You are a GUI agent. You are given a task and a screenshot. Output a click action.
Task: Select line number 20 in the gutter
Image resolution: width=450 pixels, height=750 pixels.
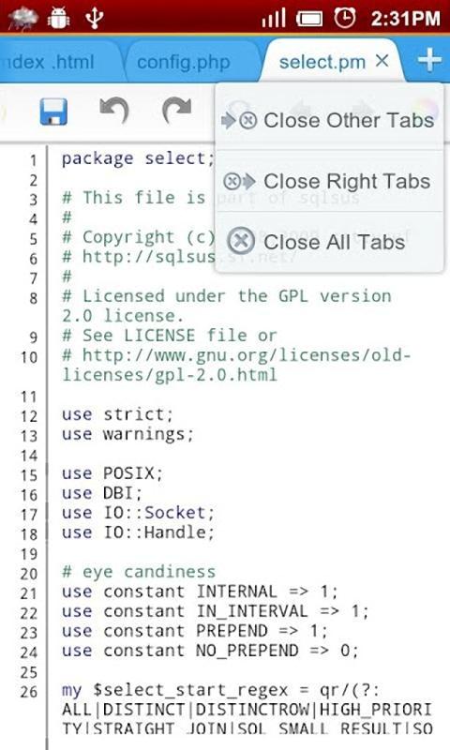29,574
